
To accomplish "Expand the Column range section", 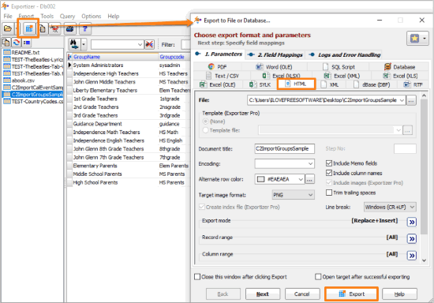I will (x=412, y=256).
